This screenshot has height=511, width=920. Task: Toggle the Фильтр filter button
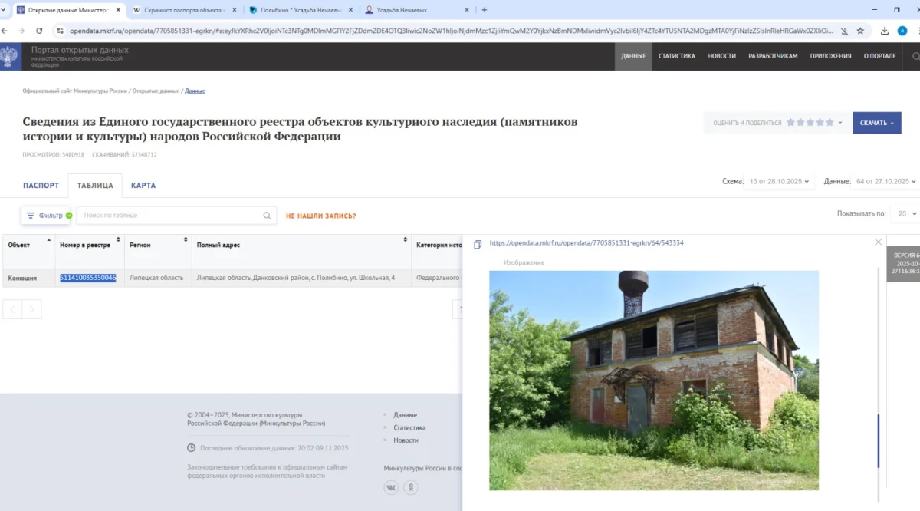[45, 216]
